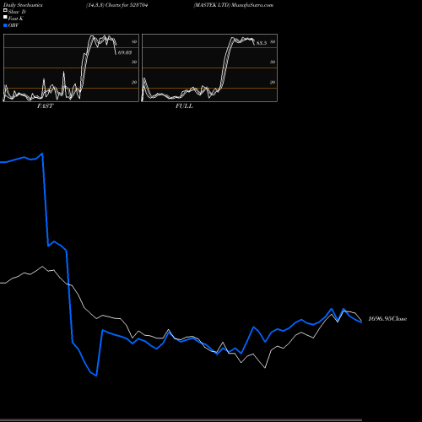This screenshot has height=422, width=422.
Task: Click the 20 level label in FULL chart
Action: tap(273, 83)
